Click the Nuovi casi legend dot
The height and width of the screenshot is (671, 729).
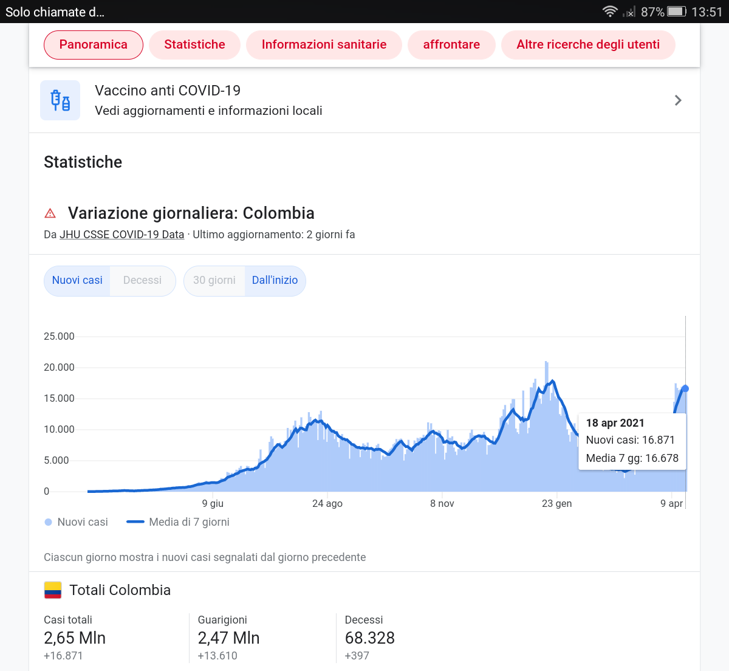click(x=49, y=522)
